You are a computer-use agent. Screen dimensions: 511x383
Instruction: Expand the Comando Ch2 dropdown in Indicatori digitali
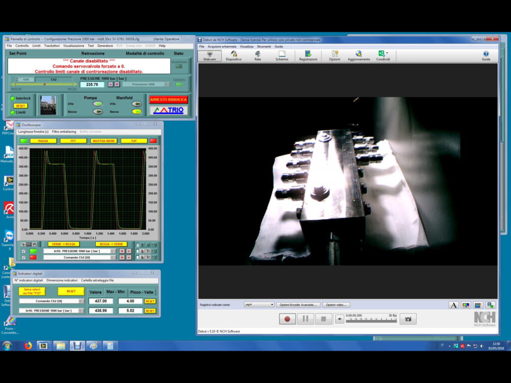pos(81,301)
